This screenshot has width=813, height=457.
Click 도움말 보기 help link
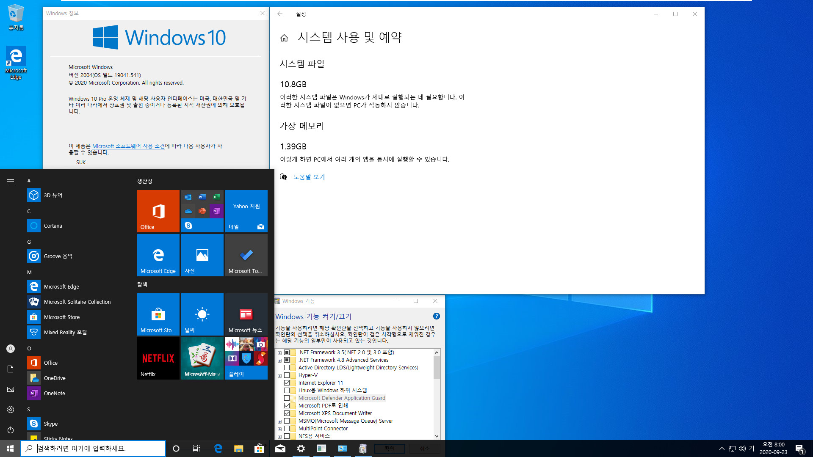pyautogui.click(x=310, y=177)
